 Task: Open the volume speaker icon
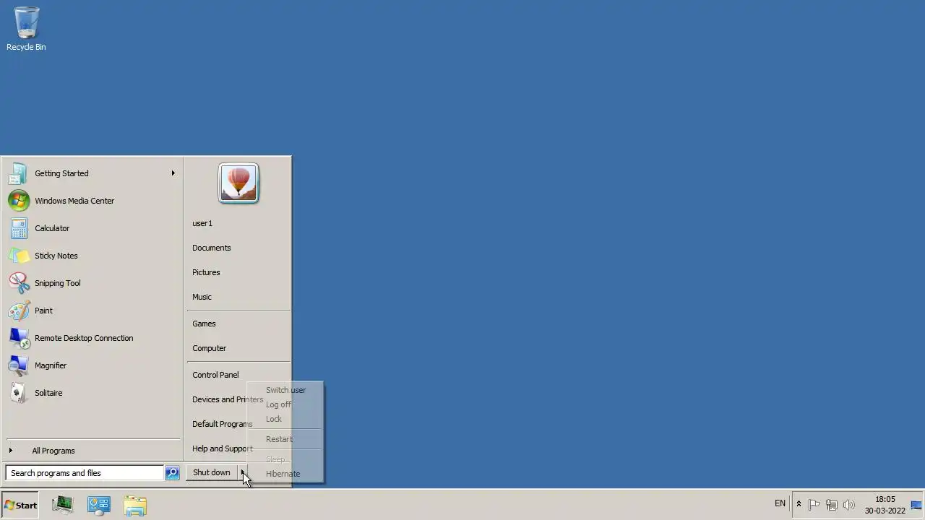click(849, 505)
